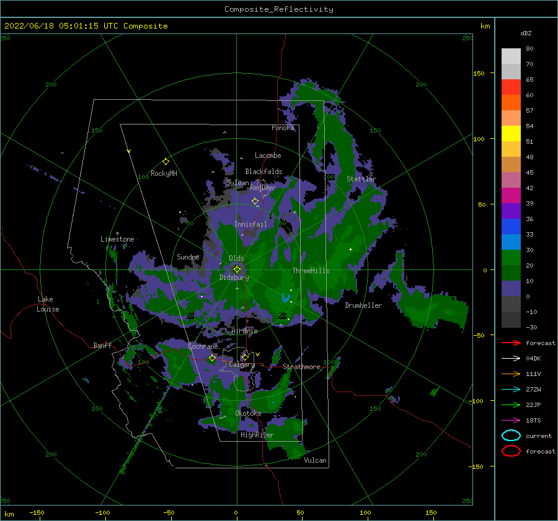Click the Banff town label
The image size is (558, 521).
(x=102, y=345)
